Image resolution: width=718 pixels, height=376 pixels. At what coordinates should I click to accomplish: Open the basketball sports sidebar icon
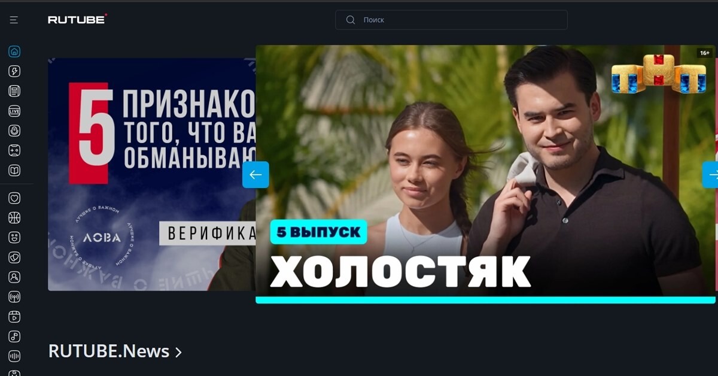point(14,218)
